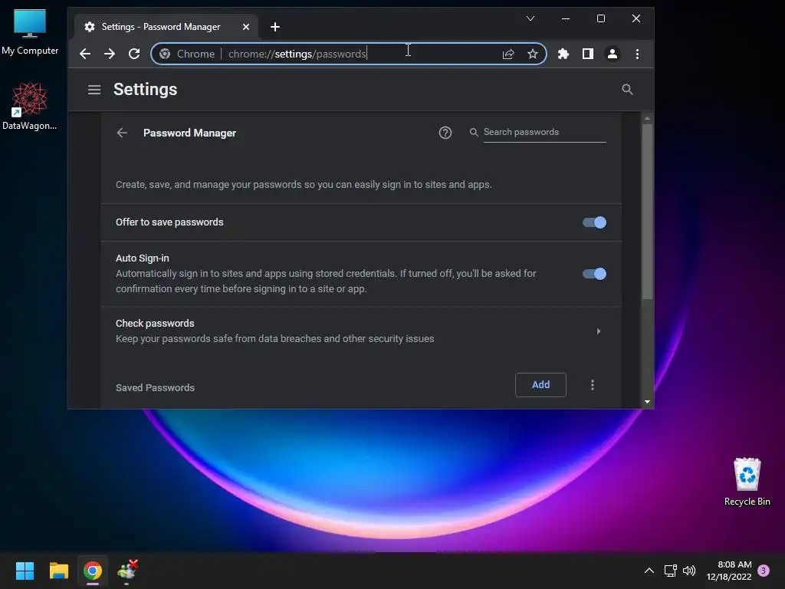Image resolution: width=785 pixels, height=589 pixels.
Task: Open the Chrome side panel
Action: (x=588, y=54)
